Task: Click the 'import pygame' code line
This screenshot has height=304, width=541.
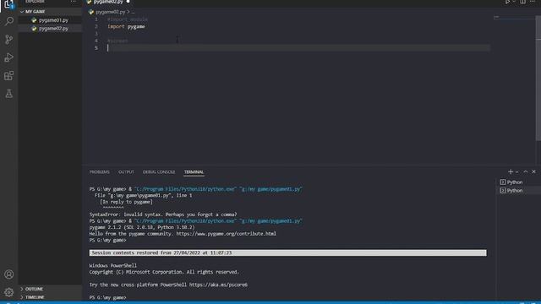Action: tap(126, 26)
